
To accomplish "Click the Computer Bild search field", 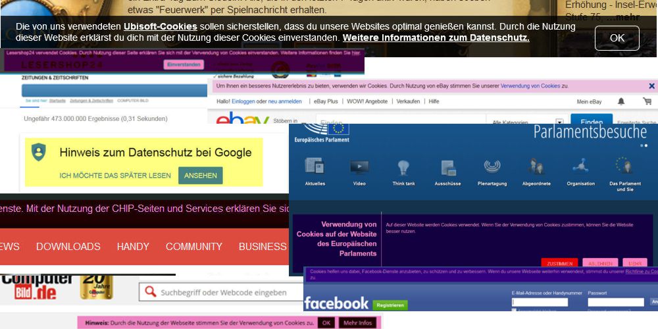I will (x=221, y=292).
